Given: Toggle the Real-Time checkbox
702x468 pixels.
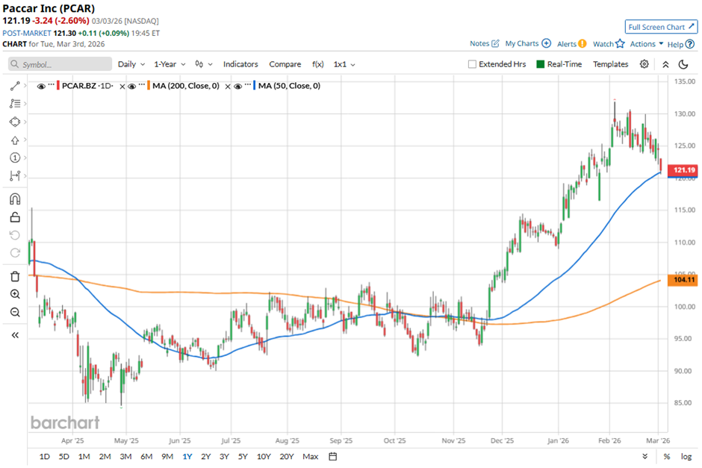Looking at the screenshot, I should point(541,64).
